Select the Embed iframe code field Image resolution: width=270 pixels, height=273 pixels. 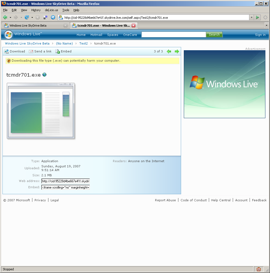click(x=66, y=187)
